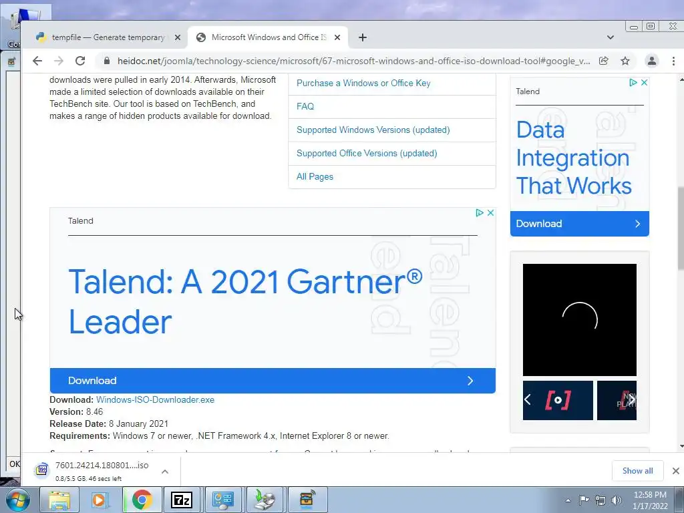This screenshot has height=513, width=684.
Task: Open the tab search dropdown arrow
Action: tap(611, 37)
